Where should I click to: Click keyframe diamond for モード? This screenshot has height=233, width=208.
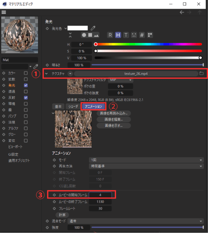tap(54, 160)
